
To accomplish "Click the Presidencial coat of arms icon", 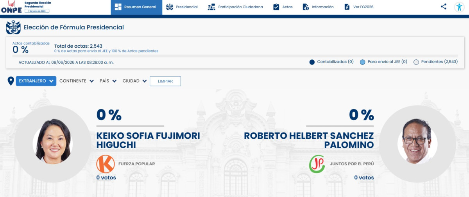I will pyautogui.click(x=170, y=7).
